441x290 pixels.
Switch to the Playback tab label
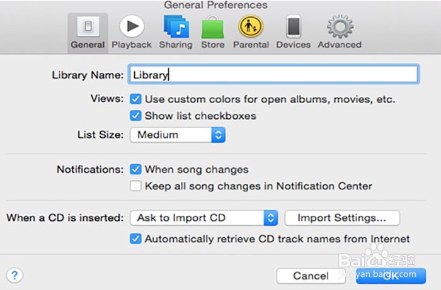click(x=132, y=45)
